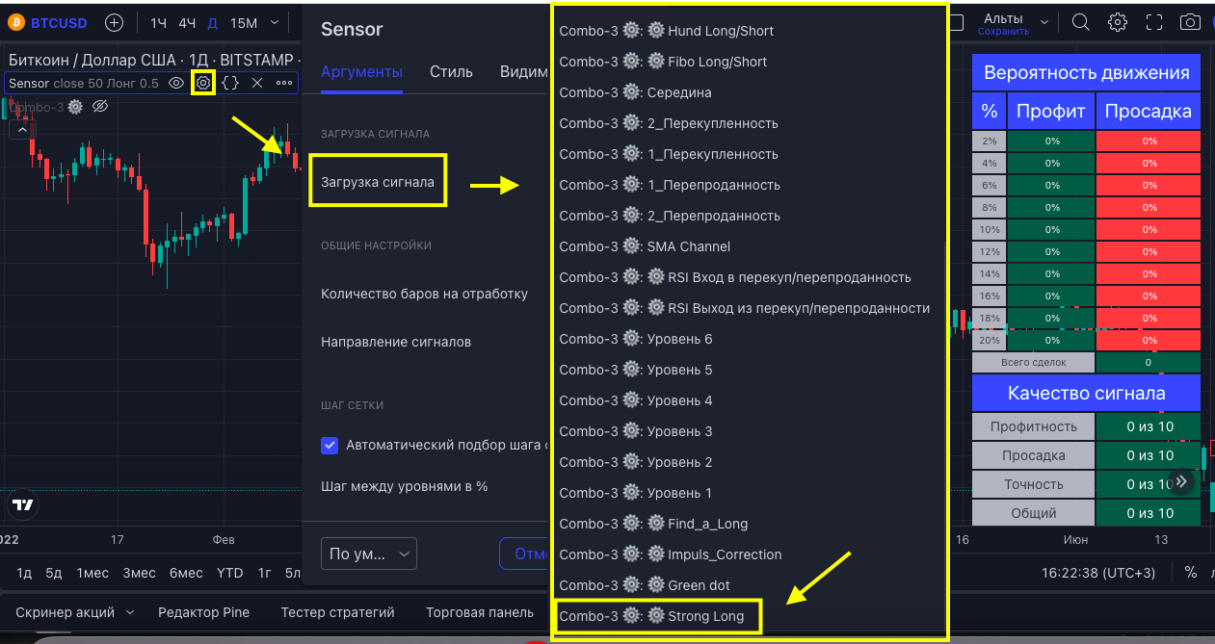This screenshot has height=644, width=1215.
Task: Open Sensor indicator more options menu
Action: pyautogui.click(x=284, y=83)
